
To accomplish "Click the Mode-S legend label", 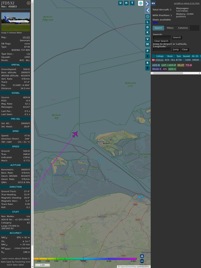I will point(157,69).
